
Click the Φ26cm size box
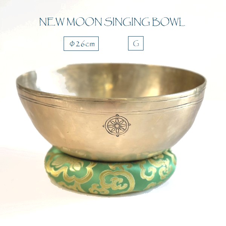[x=81, y=44]
